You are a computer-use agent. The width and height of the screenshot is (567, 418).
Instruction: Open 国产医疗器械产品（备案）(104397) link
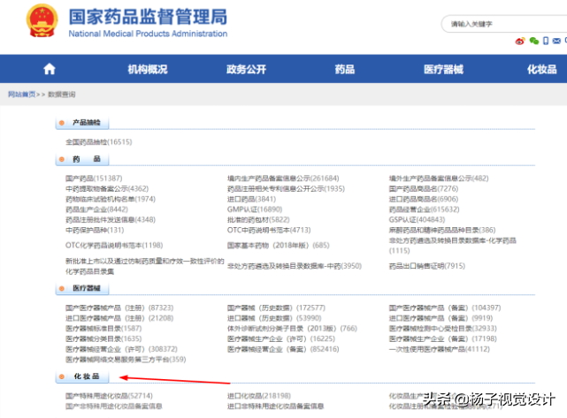coord(445,308)
